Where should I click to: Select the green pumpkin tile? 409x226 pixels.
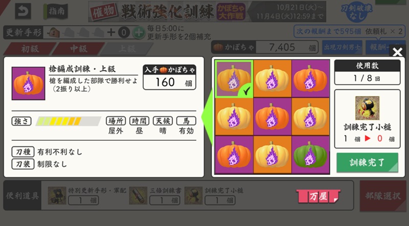click(x=310, y=155)
